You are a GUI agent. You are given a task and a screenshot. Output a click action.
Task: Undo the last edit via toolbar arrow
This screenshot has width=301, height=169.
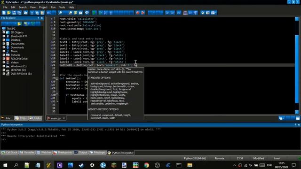tap(49, 13)
